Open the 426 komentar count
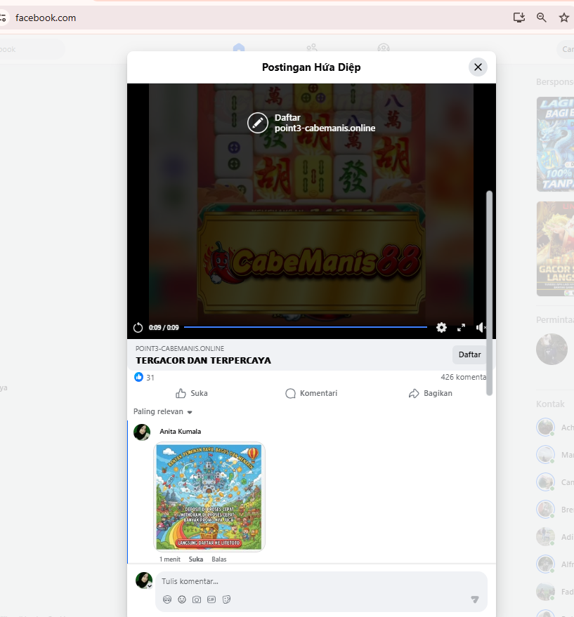The height and width of the screenshot is (617, 574). tap(463, 377)
